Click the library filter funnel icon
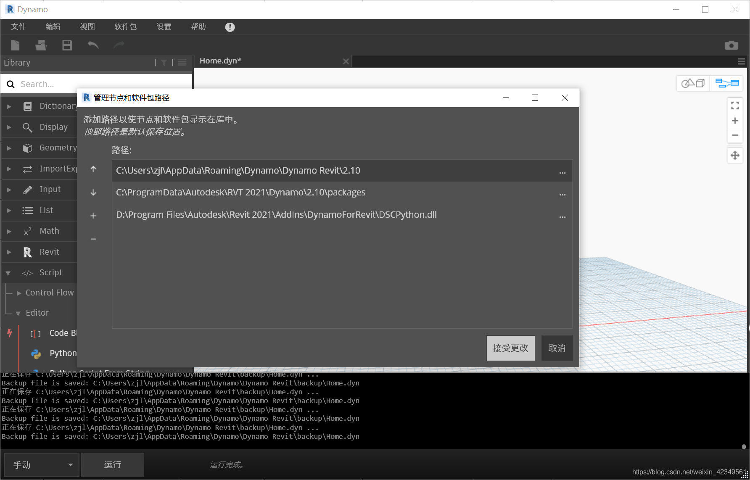The width and height of the screenshot is (750, 480). (x=164, y=63)
